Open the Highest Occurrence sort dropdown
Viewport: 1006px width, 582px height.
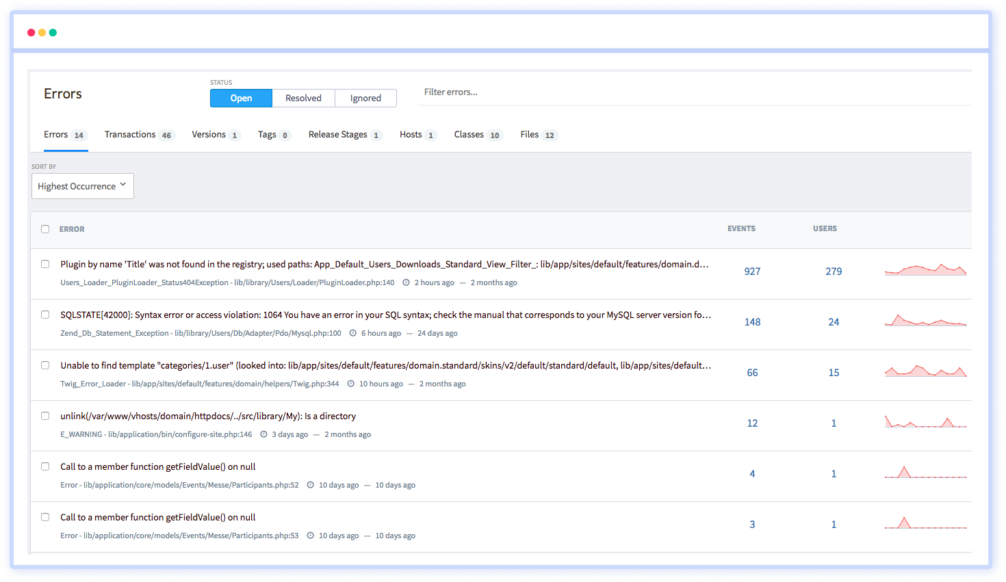coord(82,186)
